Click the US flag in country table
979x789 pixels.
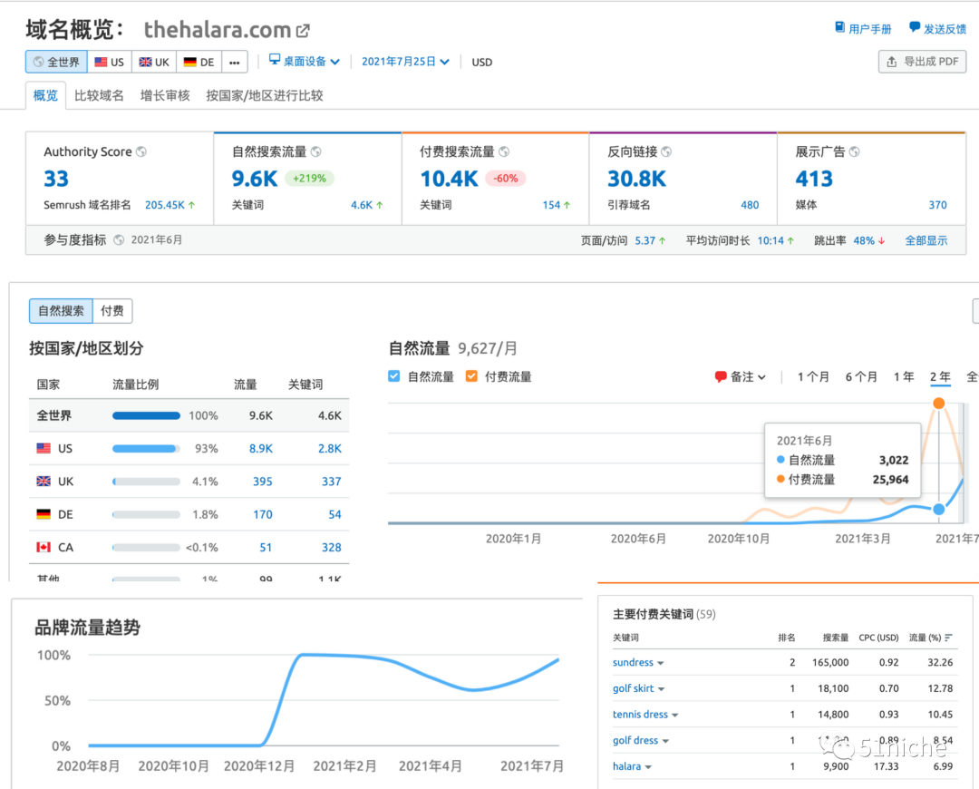tap(44, 449)
